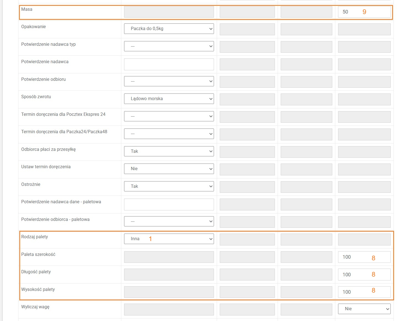This screenshot has width=399, height=321.
Task: Click the Masa row label
Action: [27, 9]
